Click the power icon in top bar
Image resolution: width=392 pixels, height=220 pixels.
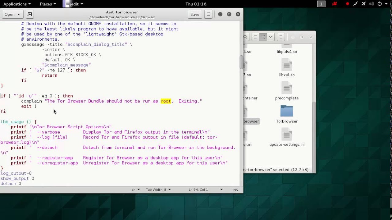pyautogui.click(x=380, y=4)
